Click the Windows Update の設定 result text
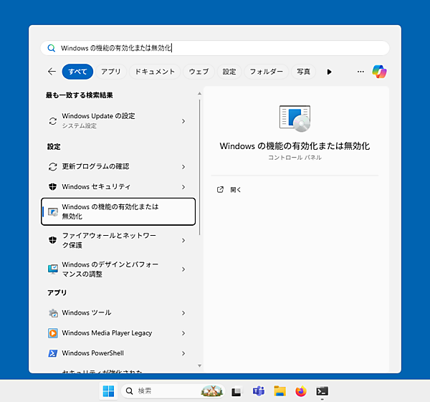Image resolution: width=430 pixels, height=402 pixels. [98, 116]
